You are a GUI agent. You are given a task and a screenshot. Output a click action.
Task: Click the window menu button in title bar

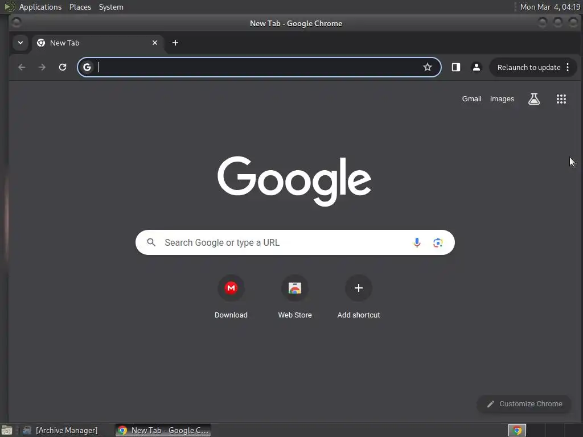(16, 23)
